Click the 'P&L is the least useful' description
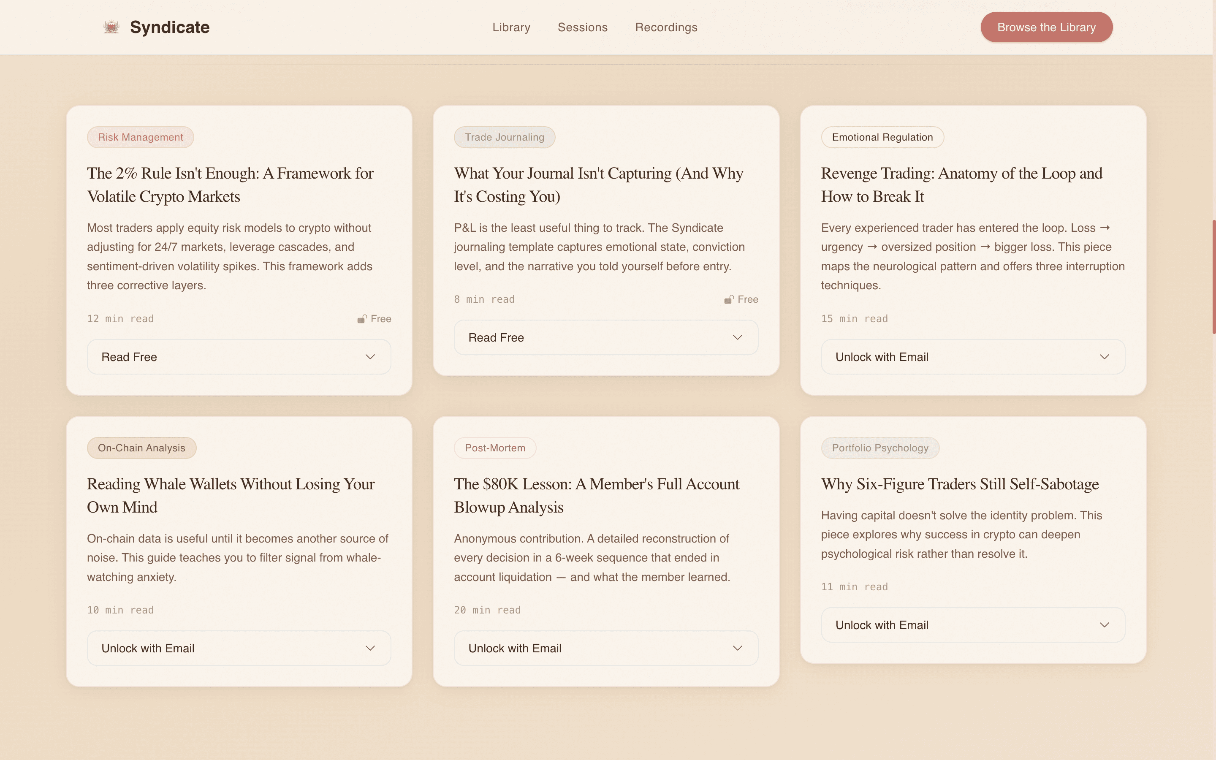This screenshot has width=1216, height=760. click(600, 247)
